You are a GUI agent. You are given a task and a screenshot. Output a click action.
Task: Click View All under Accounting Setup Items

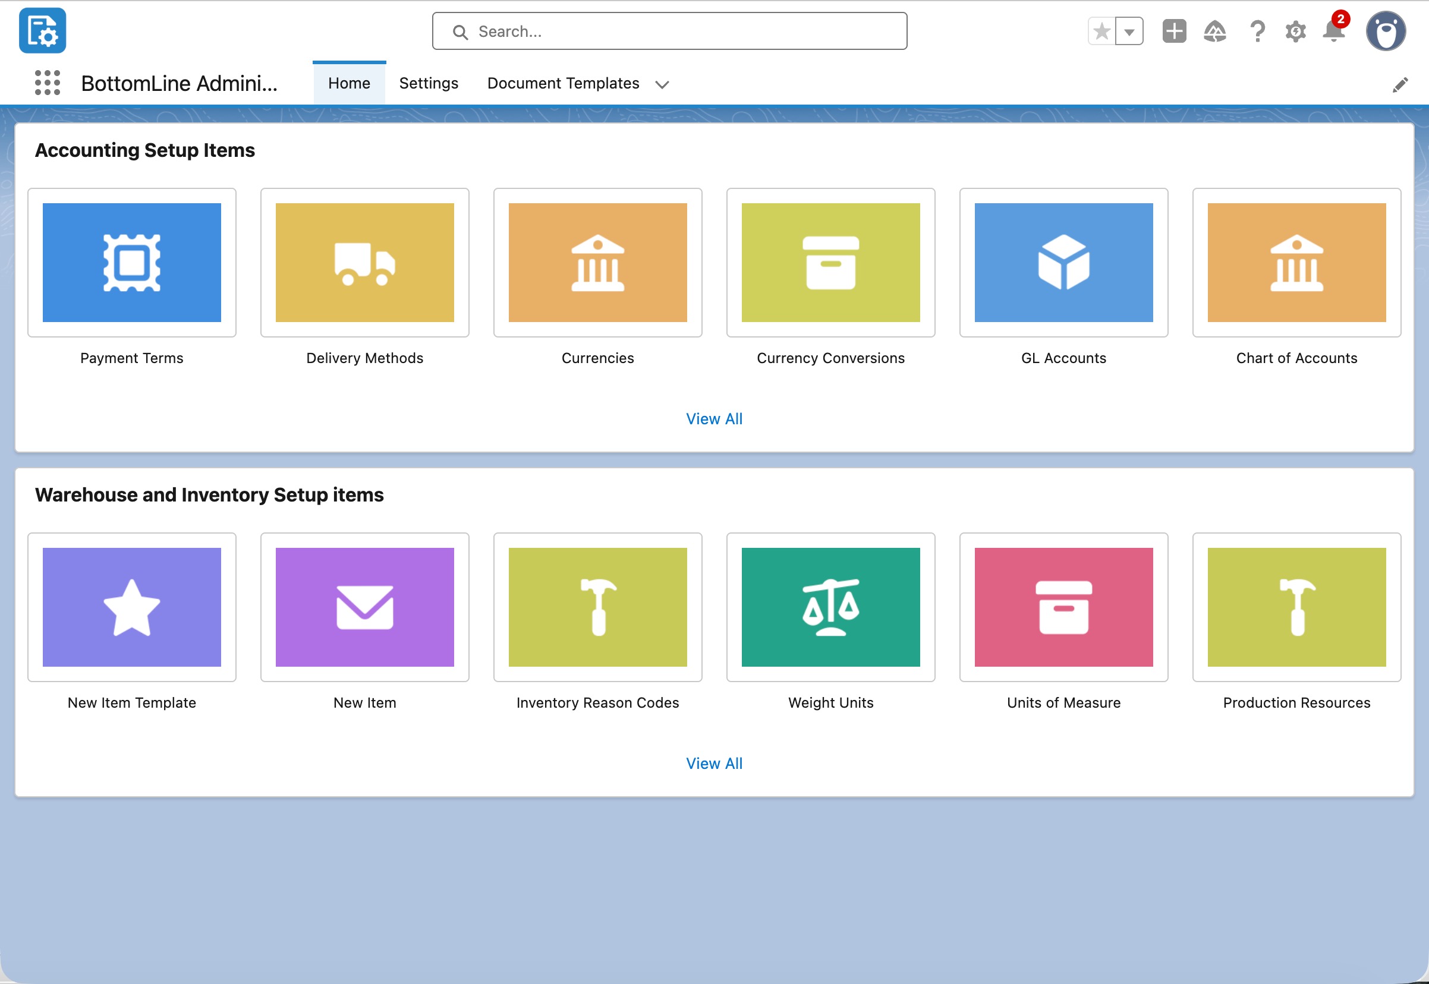click(x=714, y=419)
